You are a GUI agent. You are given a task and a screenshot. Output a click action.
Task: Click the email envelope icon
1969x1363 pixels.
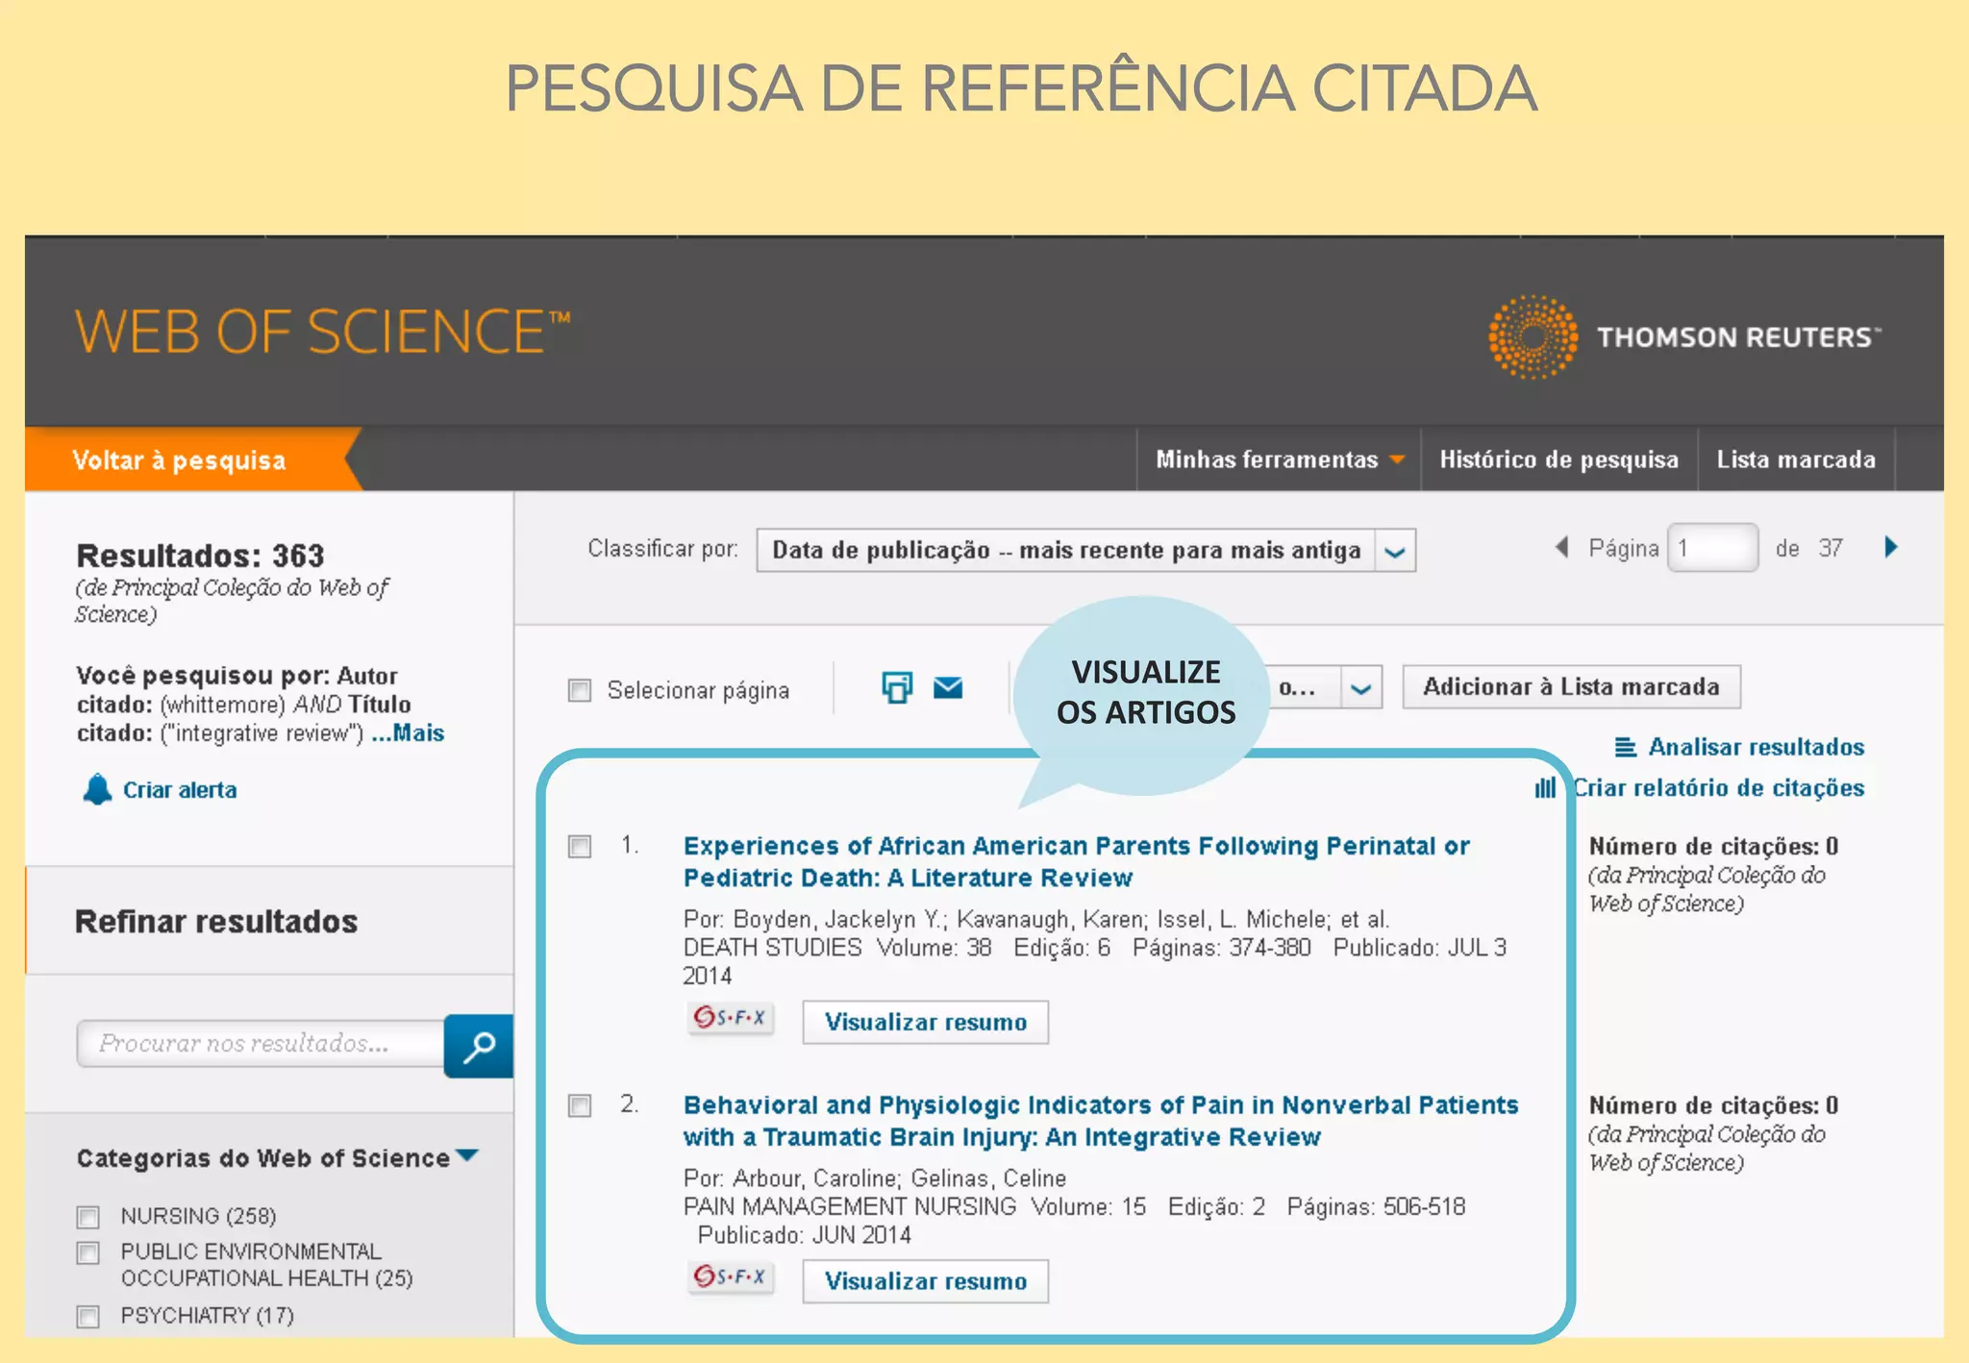948,687
